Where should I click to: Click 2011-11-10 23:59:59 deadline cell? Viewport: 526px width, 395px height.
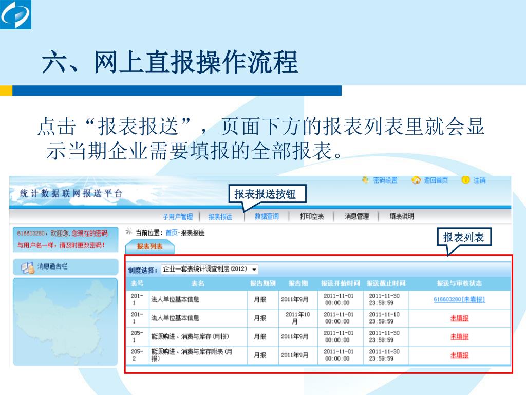click(x=386, y=318)
